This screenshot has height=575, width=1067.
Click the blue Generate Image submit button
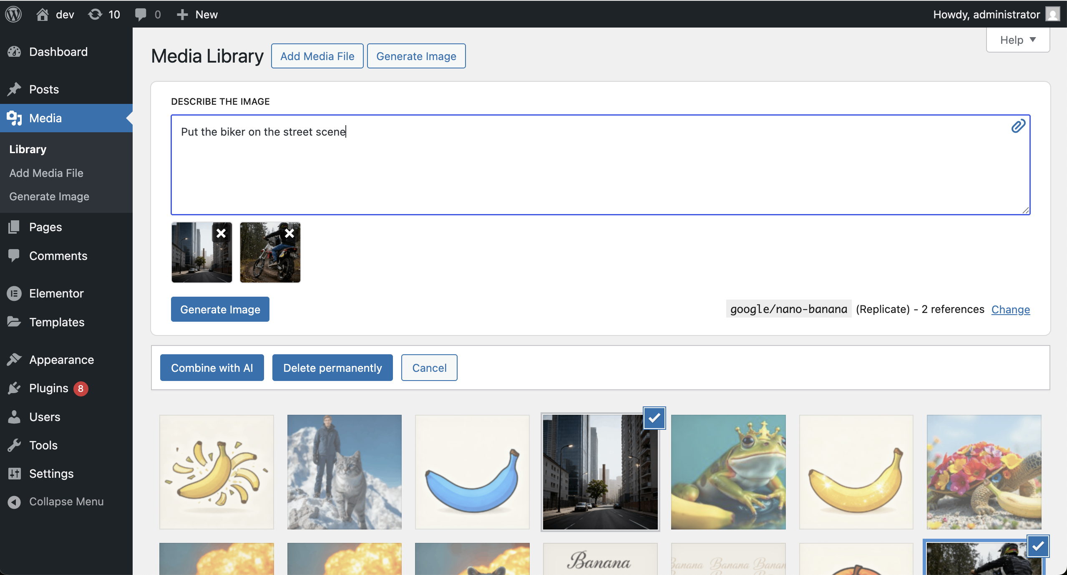(x=220, y=309)
